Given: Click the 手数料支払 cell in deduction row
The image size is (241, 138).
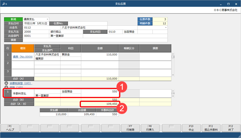Looking at the screenshot, I should pos(23,94).
